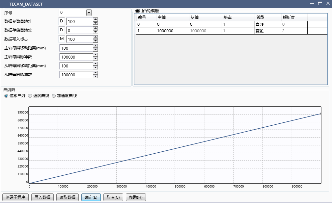Open help via 帮助(H)
The height and width of the screenshot is (203, 332).
(x=135, y=197)
